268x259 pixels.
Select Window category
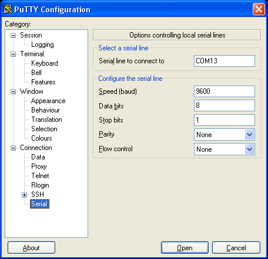pyautogui.click(x=32, y=91)
